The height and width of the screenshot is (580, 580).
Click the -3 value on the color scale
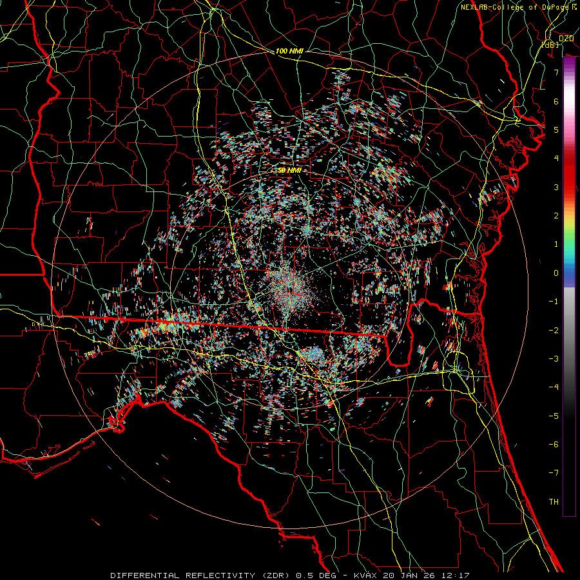pos(554,359)
